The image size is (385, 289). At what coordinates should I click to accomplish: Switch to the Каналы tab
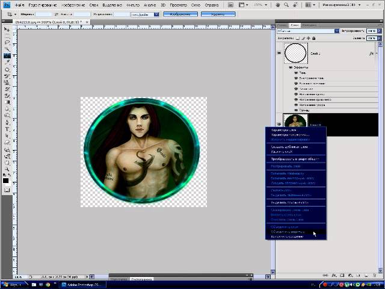[x=282, y=25]
